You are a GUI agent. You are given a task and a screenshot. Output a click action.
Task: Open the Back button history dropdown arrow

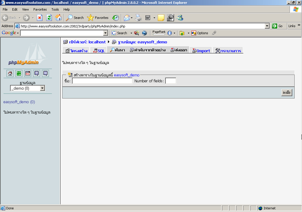[x=19, y=18]
